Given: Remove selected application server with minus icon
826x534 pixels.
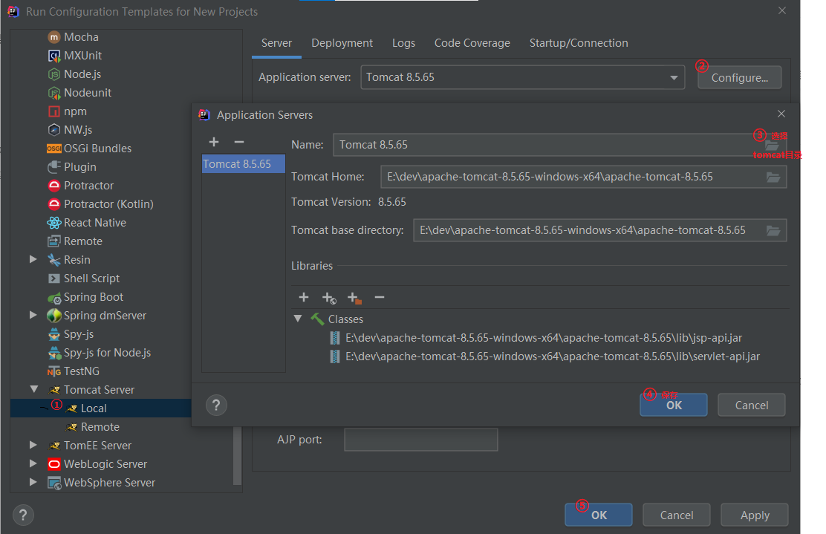Looking at the screenshot, I should pyautogui.click(x=239, y=142).
